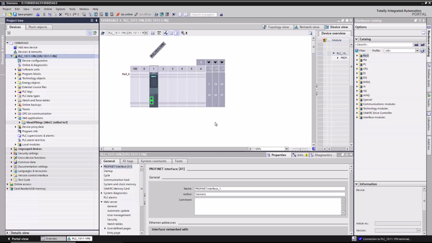Open the IO tags properties tab
Image resolution: width=432 pixels, height=243 pixels.
pyautogui.click(x=128, y=161)
